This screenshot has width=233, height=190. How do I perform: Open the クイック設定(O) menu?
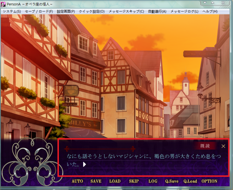(x=92, y=11)
